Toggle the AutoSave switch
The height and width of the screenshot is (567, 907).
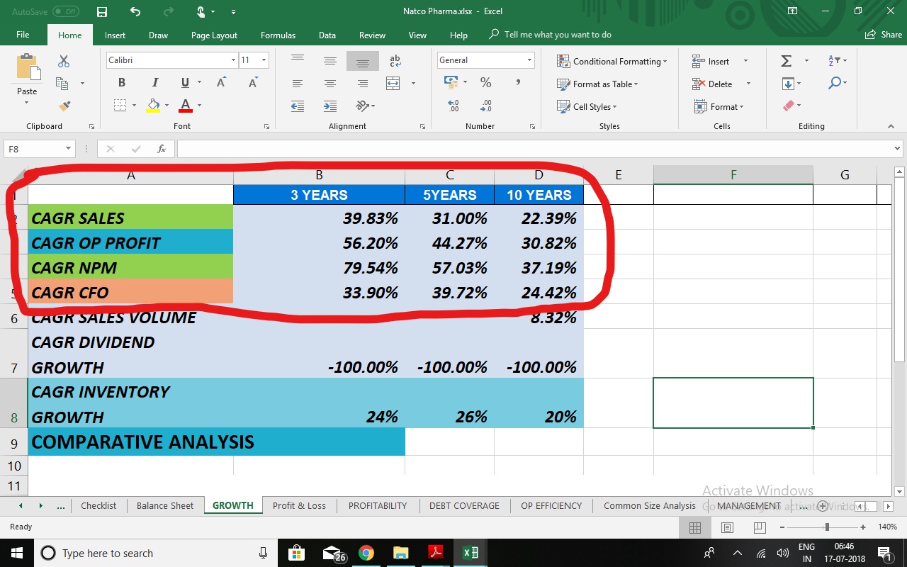point(65,12)
